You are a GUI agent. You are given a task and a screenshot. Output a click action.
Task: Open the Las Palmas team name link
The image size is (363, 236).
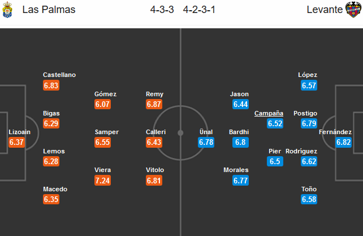coord(49,10)
